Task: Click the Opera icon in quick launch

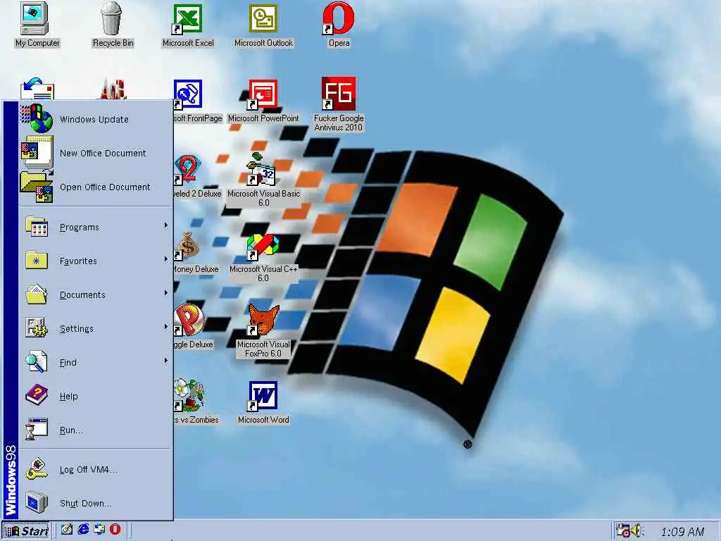Action: coord(115,530)
